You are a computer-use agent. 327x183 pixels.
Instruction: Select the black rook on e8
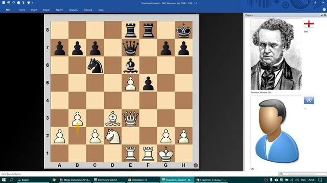point(131,30)
